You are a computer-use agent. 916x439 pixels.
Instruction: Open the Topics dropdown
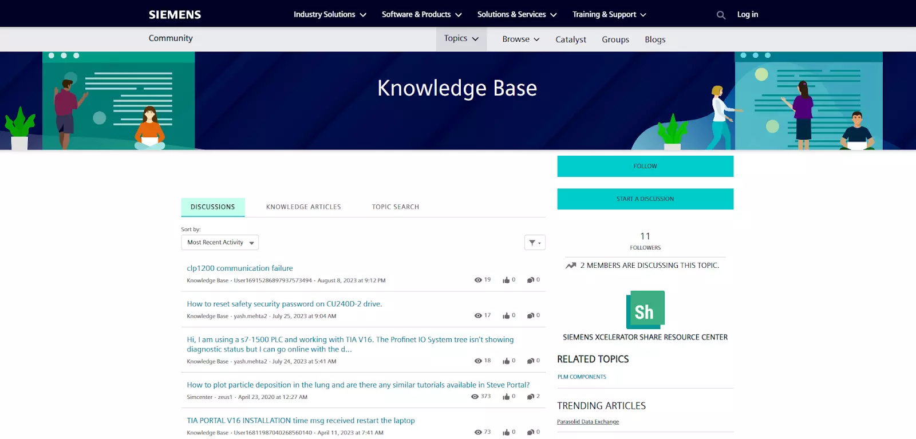[461, 39]
